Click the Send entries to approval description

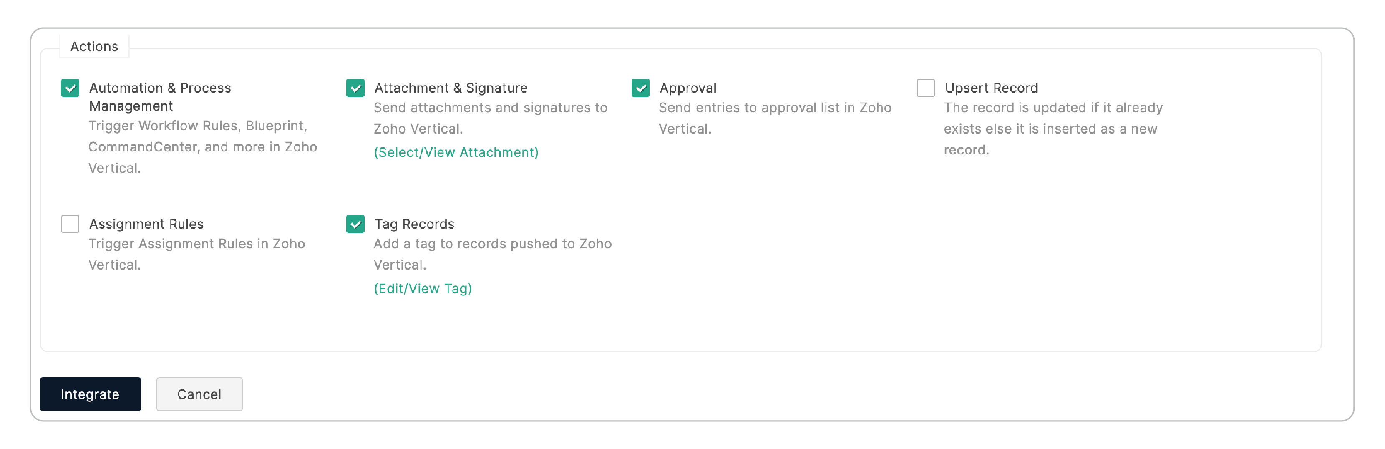coord(774,118)
